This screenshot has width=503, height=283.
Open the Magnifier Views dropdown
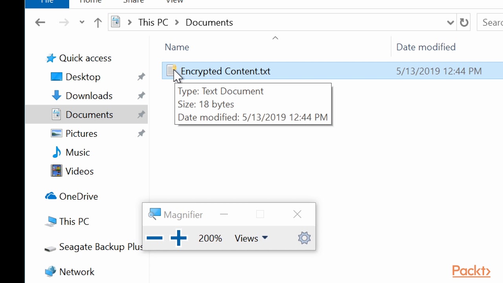point(251,238)
